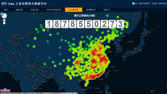
Task: Zoom in the map with plus button
Action: pos(4,20)
